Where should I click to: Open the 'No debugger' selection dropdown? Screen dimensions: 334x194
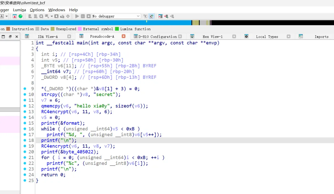point(116,16)
